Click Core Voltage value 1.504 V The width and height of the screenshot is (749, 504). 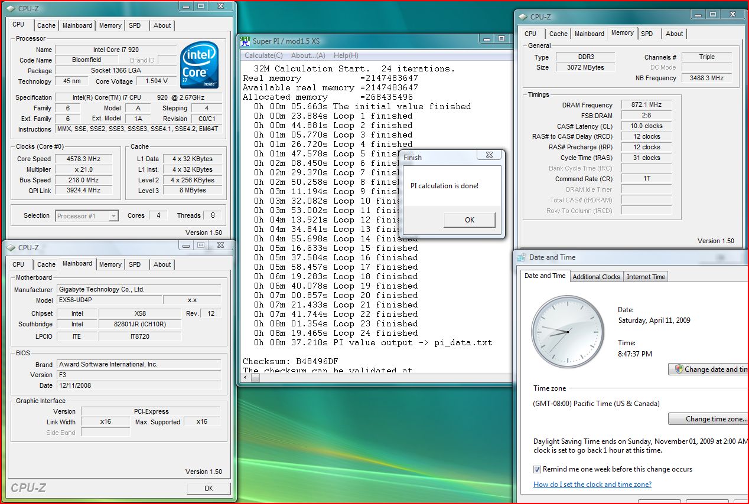point(157,81)
